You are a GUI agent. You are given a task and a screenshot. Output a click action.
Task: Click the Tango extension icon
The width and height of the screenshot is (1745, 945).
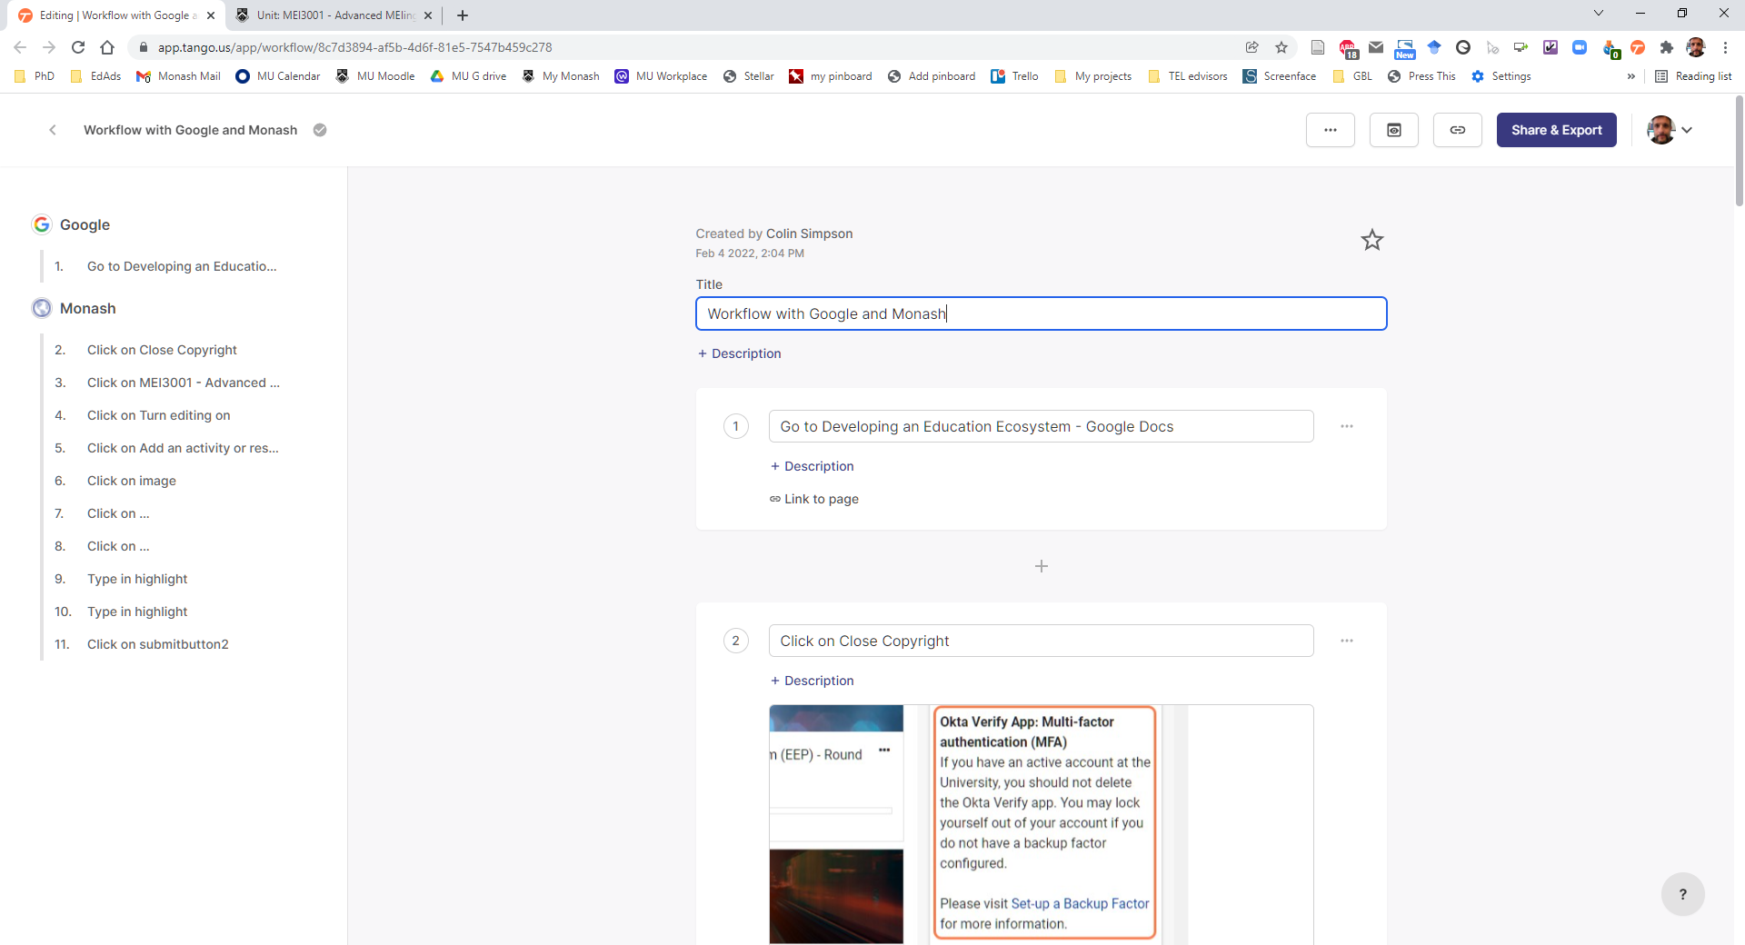tap(1638, 47)
